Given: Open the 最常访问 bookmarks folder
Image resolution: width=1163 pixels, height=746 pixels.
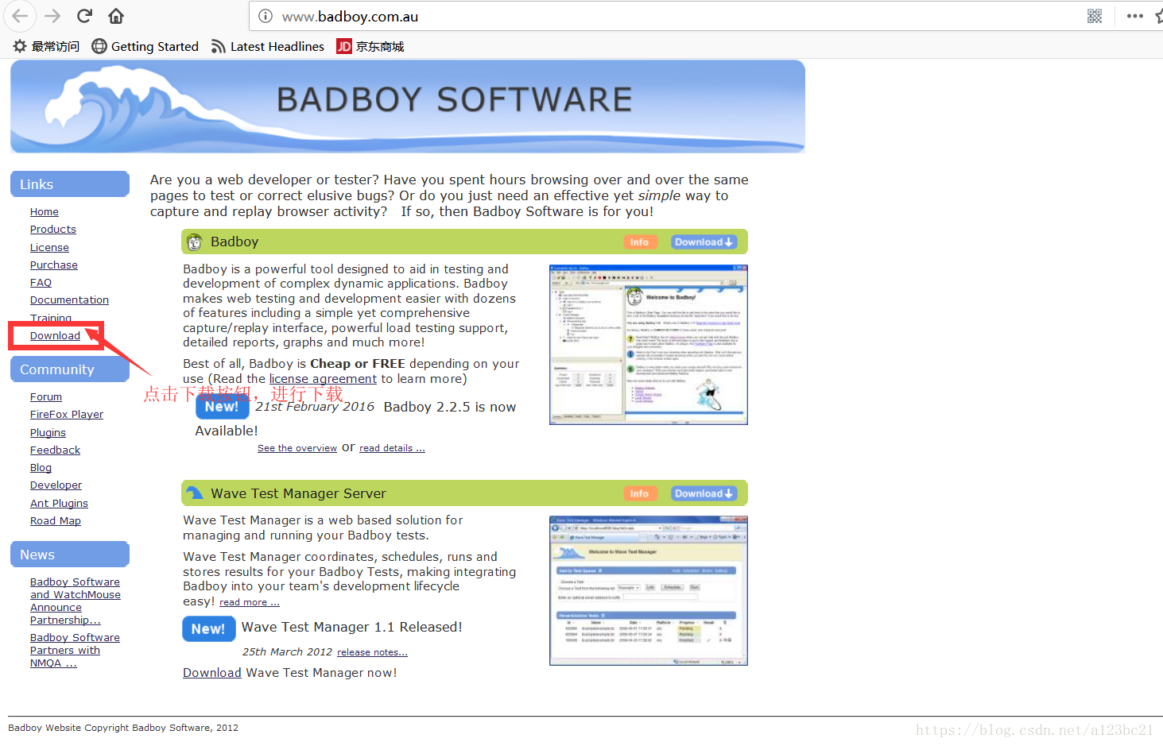Looking at the screenshot, I should [46, 47].
